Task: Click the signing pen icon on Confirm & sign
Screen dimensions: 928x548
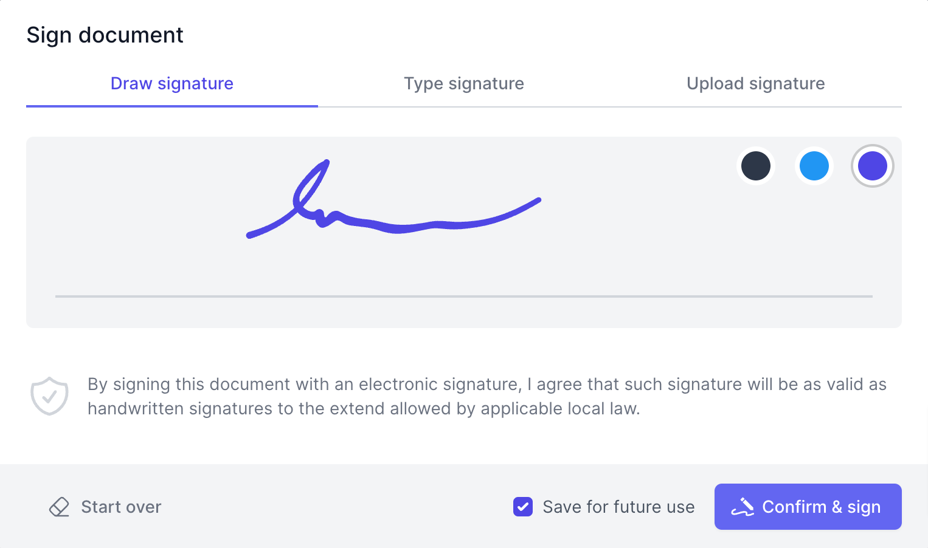Action: pyautogui.click(x=743, y=507)
